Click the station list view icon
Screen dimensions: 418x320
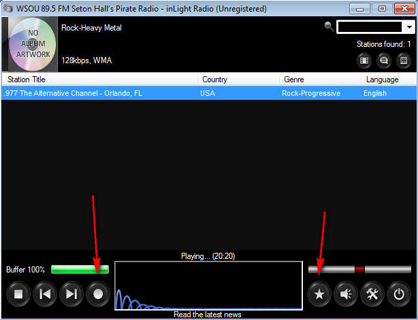click(364, 60)
